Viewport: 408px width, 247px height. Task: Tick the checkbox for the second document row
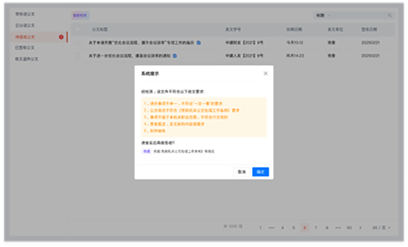(x=78, y=56)
